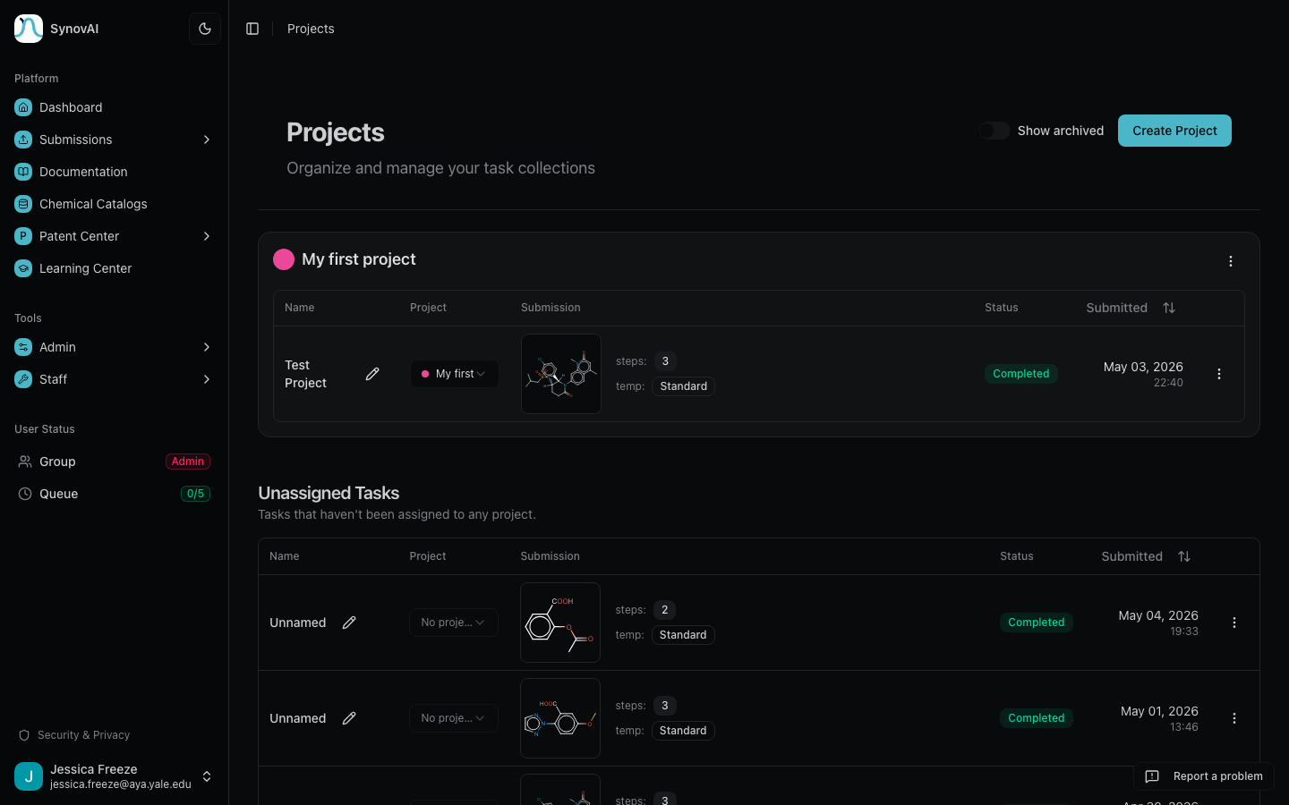The image size is (1289, 805).
Task: Toggle the Show archived switch
Action: pos(994,131)
